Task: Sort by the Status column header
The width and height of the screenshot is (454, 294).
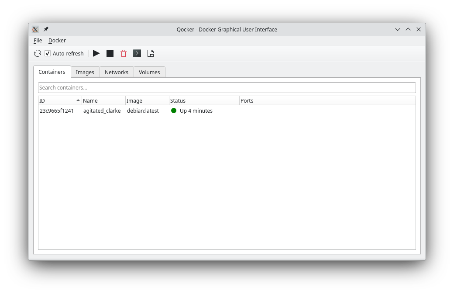Action: click(x=204, y=100)
